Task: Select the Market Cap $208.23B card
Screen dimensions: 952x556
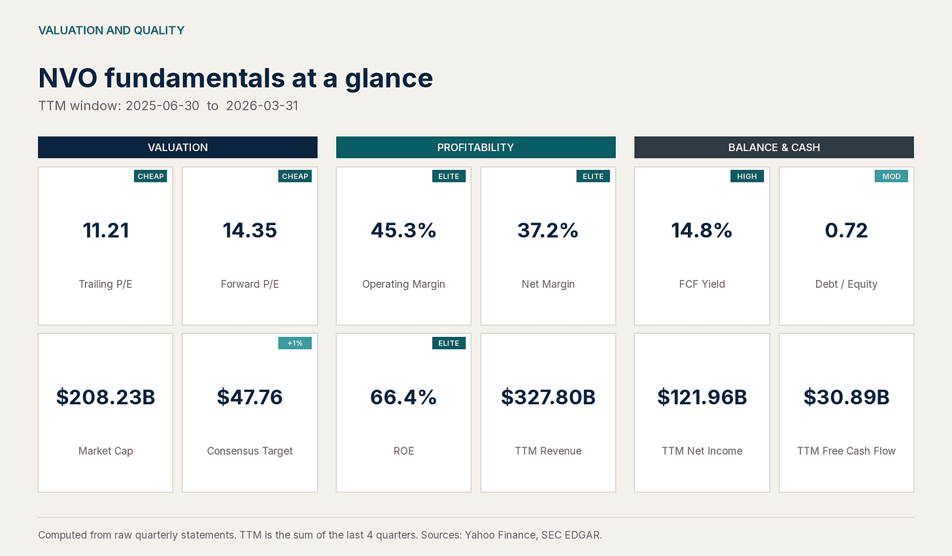Action: click(x=105, y=413)
